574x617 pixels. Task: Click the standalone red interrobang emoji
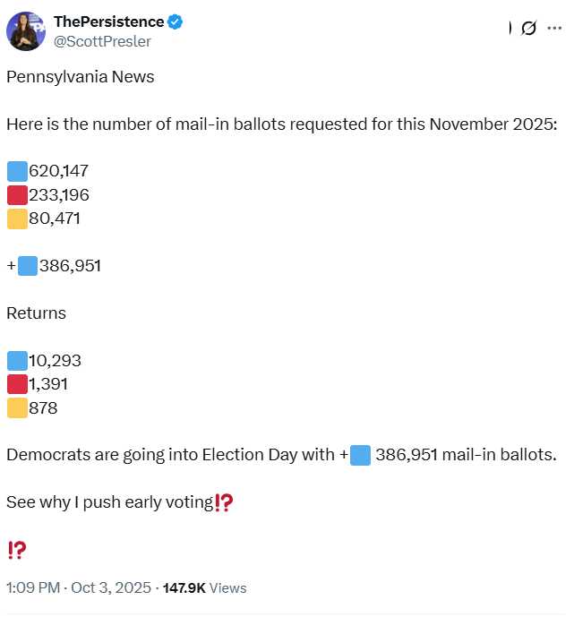click(x=16, y=550)
